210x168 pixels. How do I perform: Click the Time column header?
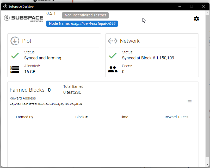coord(124,117)
